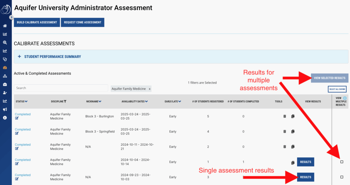Open the line chart icon above the megaphone

5,101
